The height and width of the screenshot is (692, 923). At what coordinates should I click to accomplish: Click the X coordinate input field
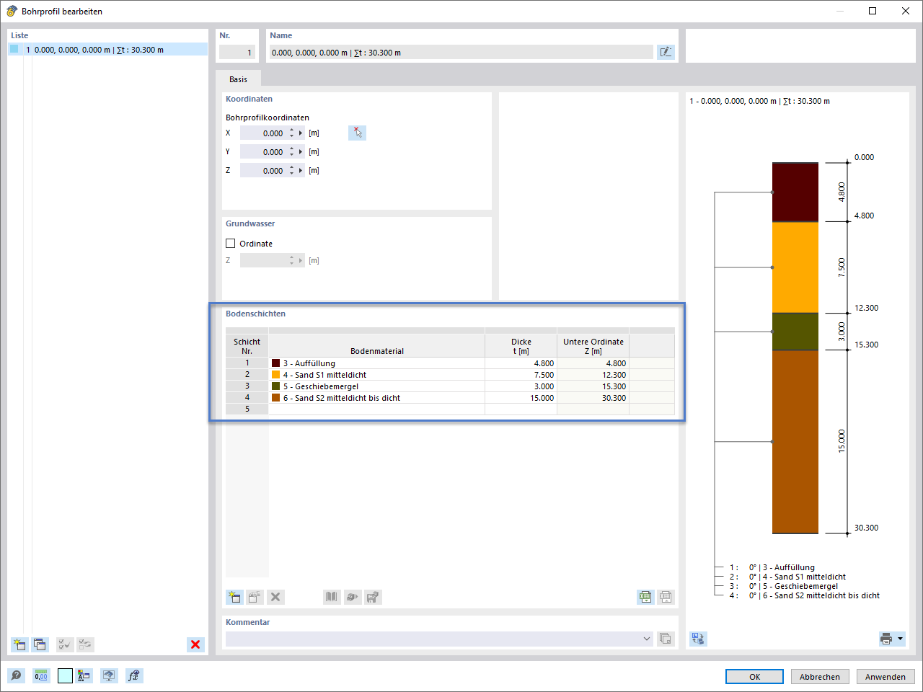263,133
